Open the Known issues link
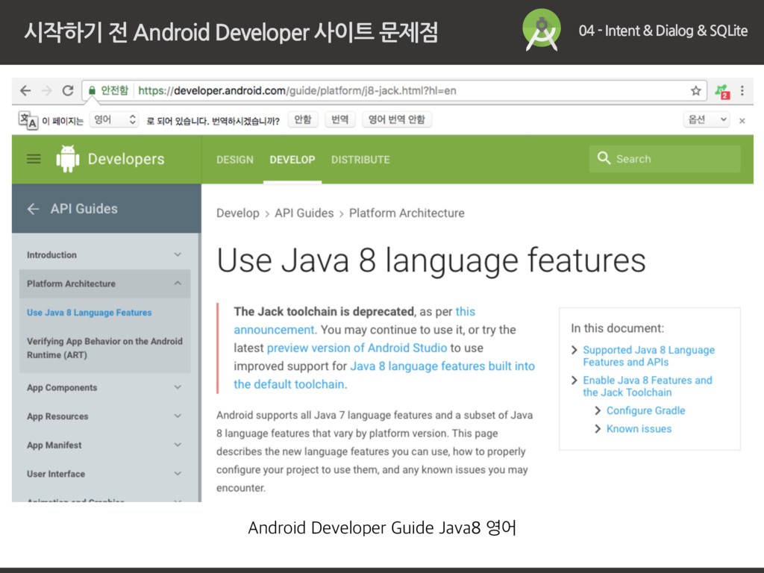 [639, 429]
